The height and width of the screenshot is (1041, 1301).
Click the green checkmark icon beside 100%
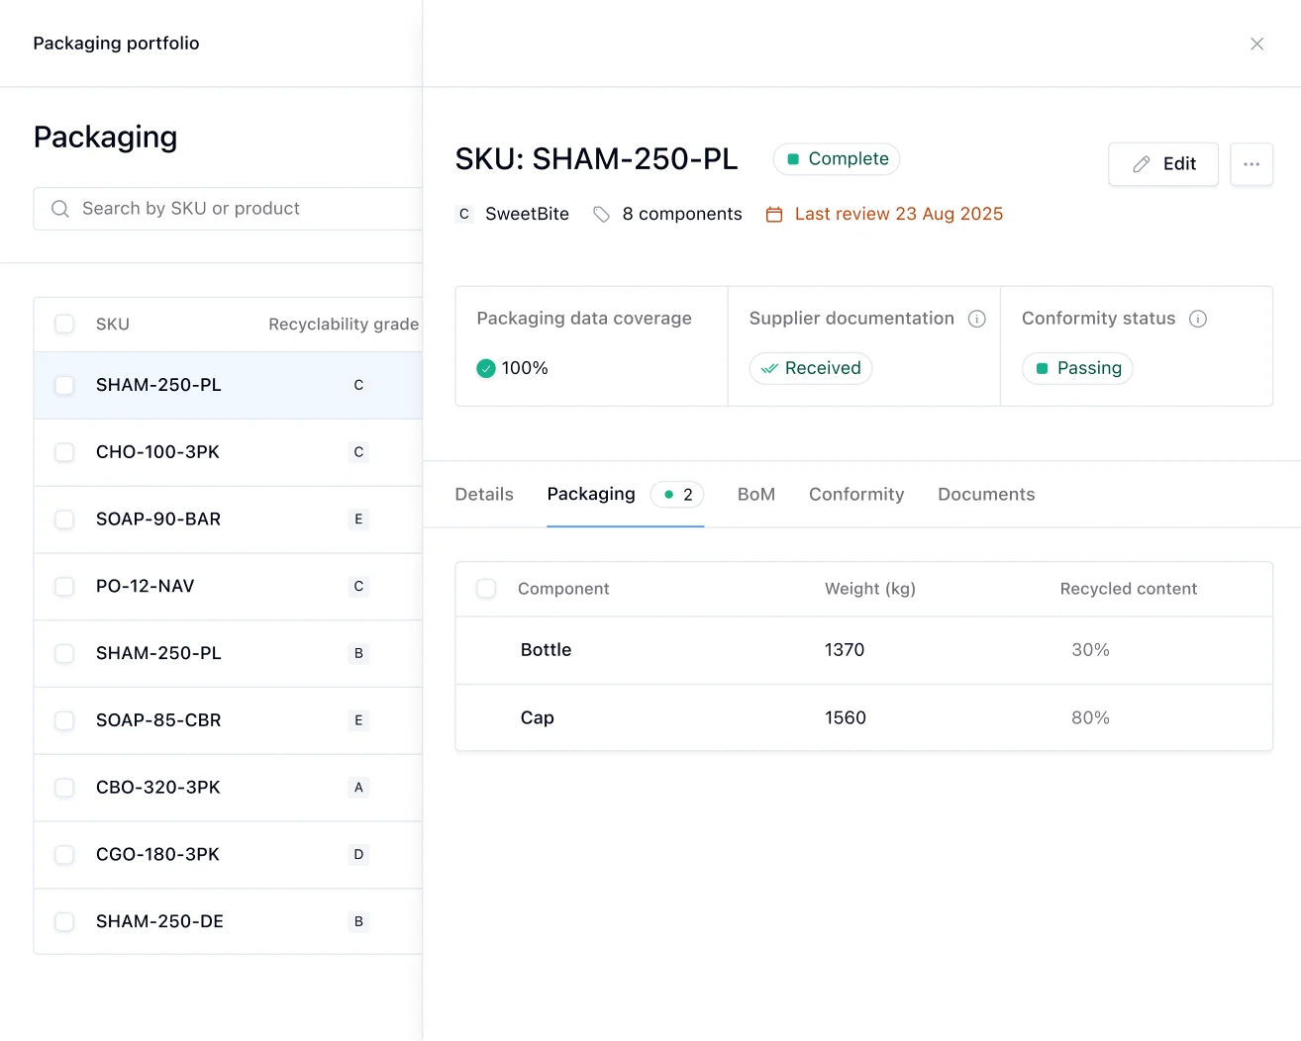click(485, 367)
